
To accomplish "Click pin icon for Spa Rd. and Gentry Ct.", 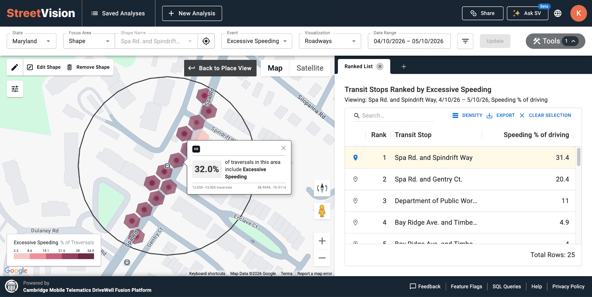I will (356, 179).
